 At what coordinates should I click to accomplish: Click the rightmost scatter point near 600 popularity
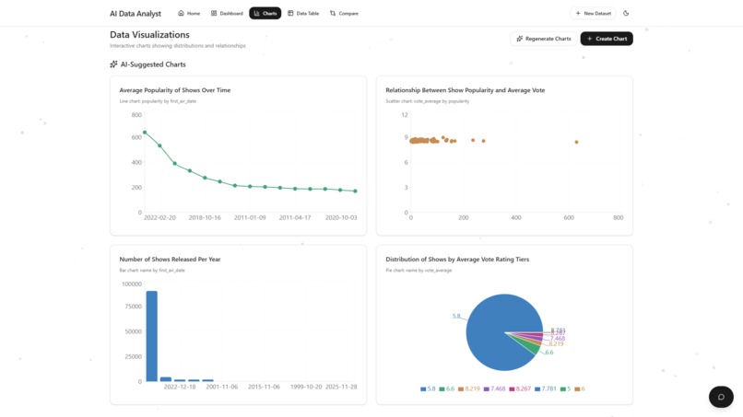(576, 142)
